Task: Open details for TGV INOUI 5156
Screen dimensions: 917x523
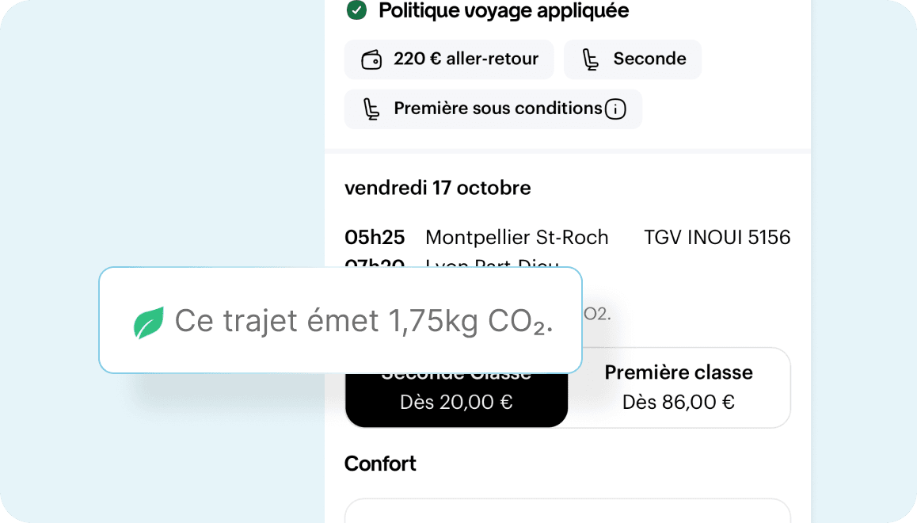Action: 717,237
